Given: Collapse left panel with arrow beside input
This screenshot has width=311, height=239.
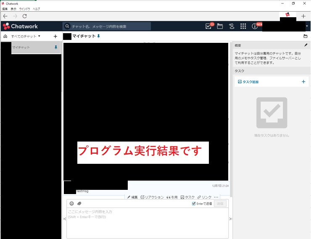Looking at the screenshot, I should [x=64, y=219].
